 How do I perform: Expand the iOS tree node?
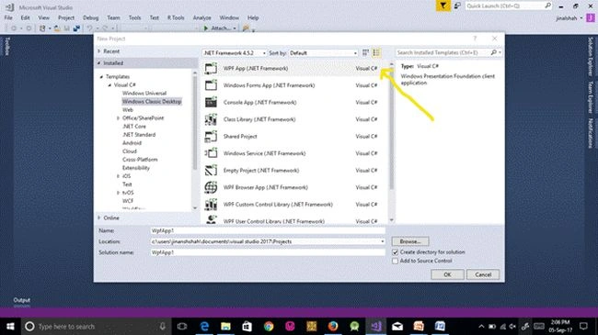tap(119, 176)
